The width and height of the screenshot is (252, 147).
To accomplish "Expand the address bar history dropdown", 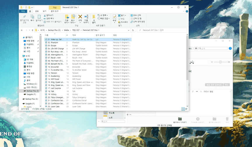I will point(129,30).
